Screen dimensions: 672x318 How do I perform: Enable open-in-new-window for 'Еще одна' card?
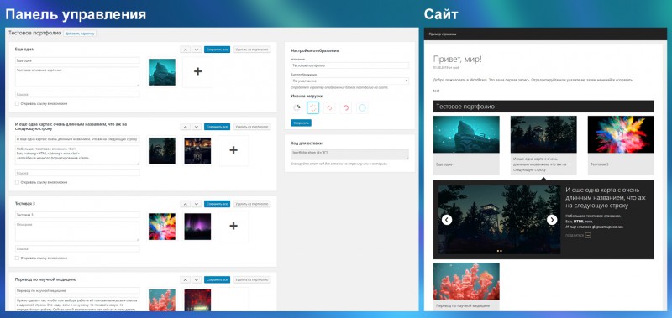coord(17,103)
